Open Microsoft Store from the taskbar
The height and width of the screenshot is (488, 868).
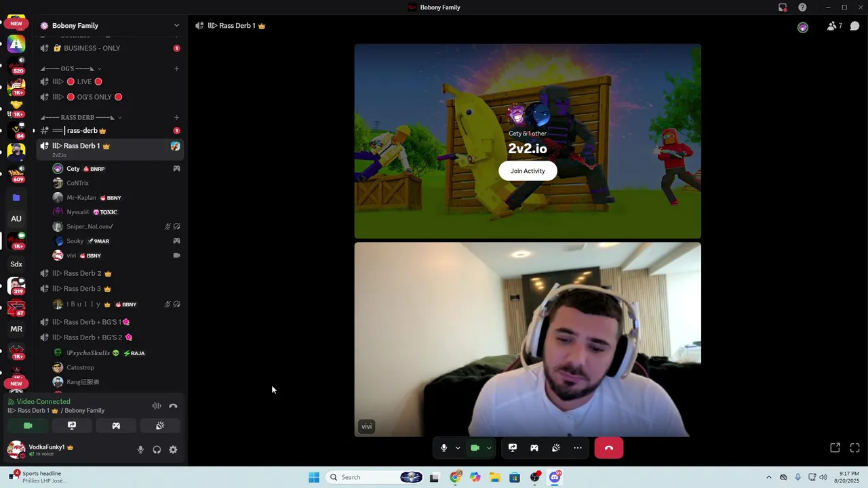click(515, 477)
